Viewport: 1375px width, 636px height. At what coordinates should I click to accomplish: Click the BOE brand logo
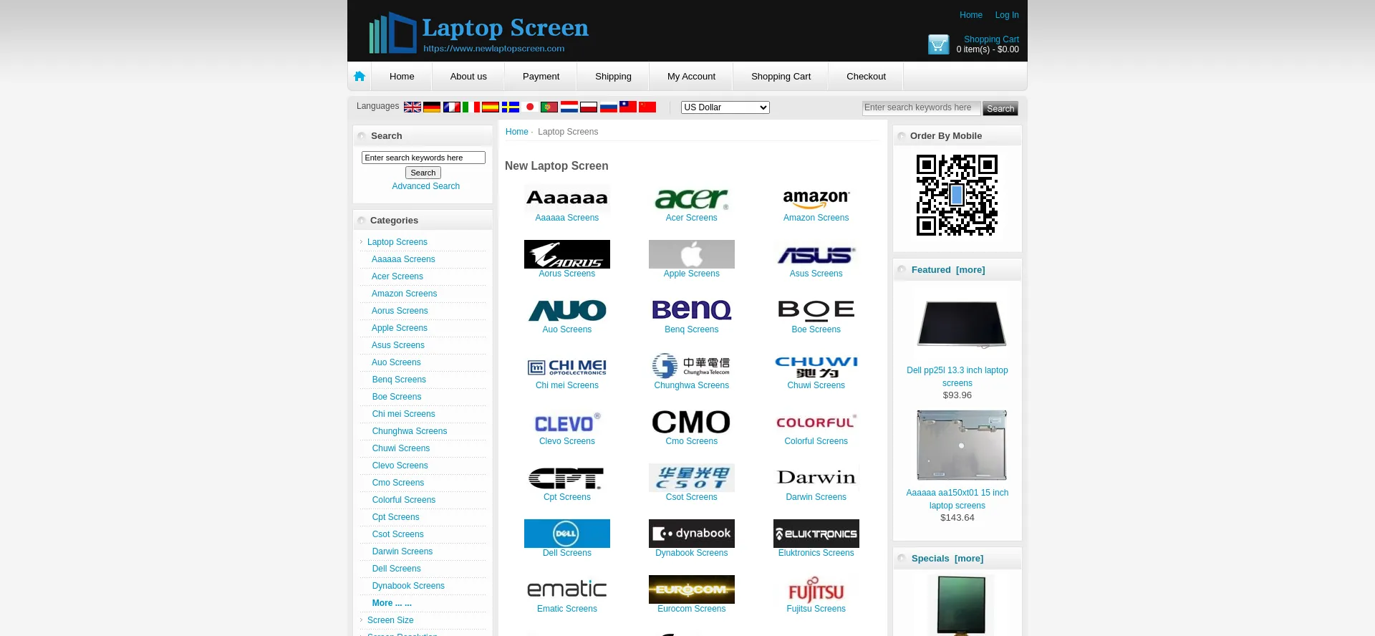click(x=816, y=310)
